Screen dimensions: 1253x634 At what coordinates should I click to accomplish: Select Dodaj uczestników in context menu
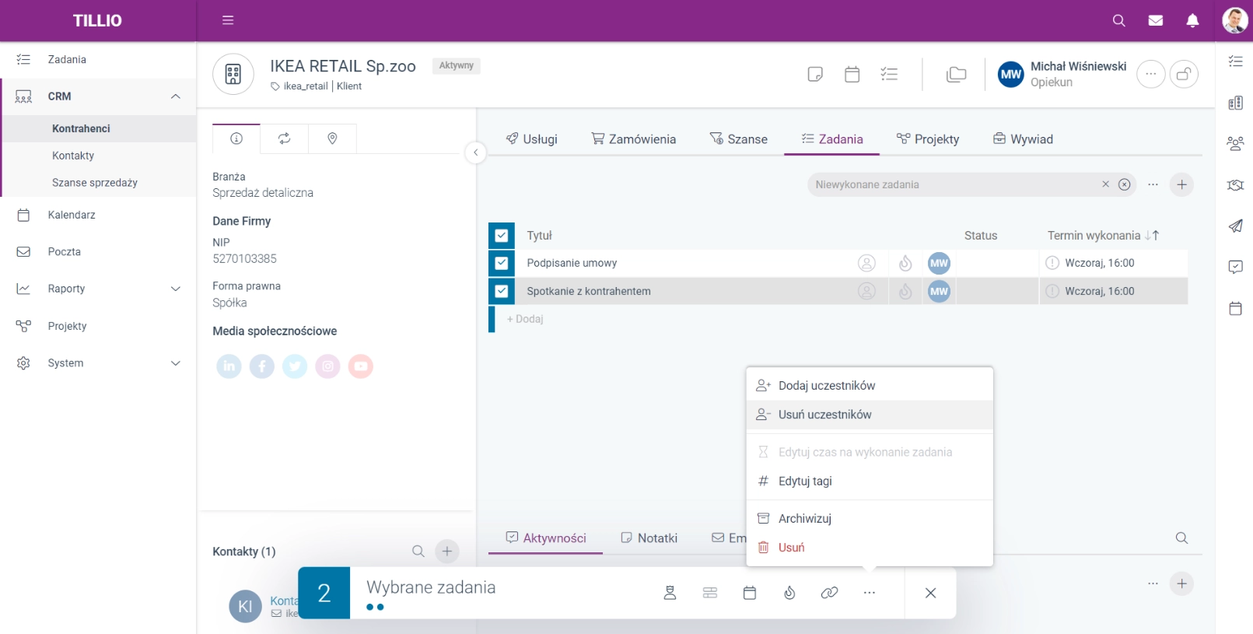click(870, 386)
